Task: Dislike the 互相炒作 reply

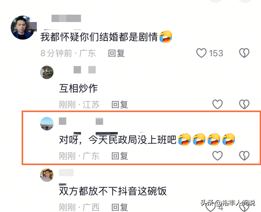Action: click(x=244, y=104)
